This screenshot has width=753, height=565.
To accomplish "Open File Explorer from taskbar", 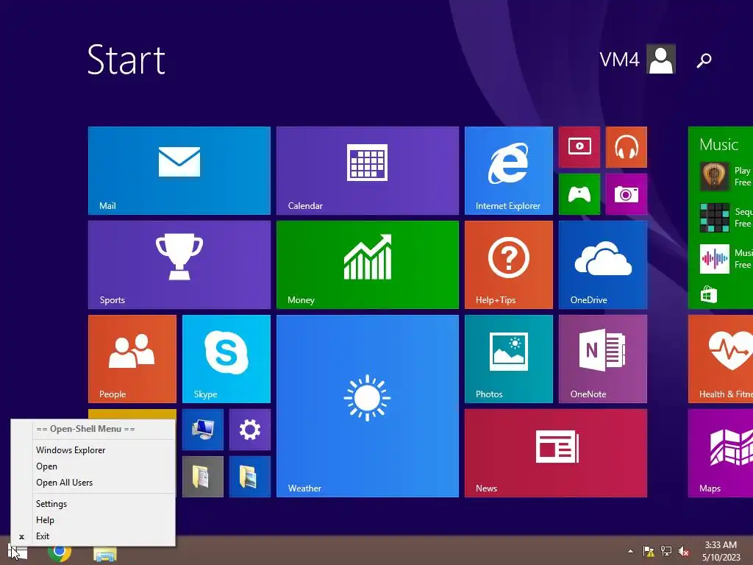I will [105, 553].
